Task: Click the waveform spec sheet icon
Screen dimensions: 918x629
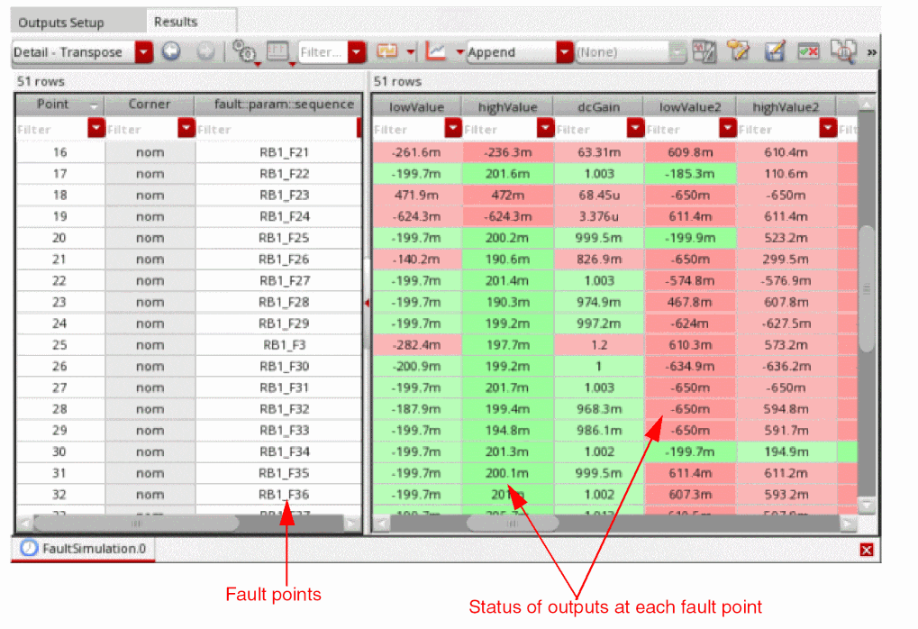Action: [704, 51]
